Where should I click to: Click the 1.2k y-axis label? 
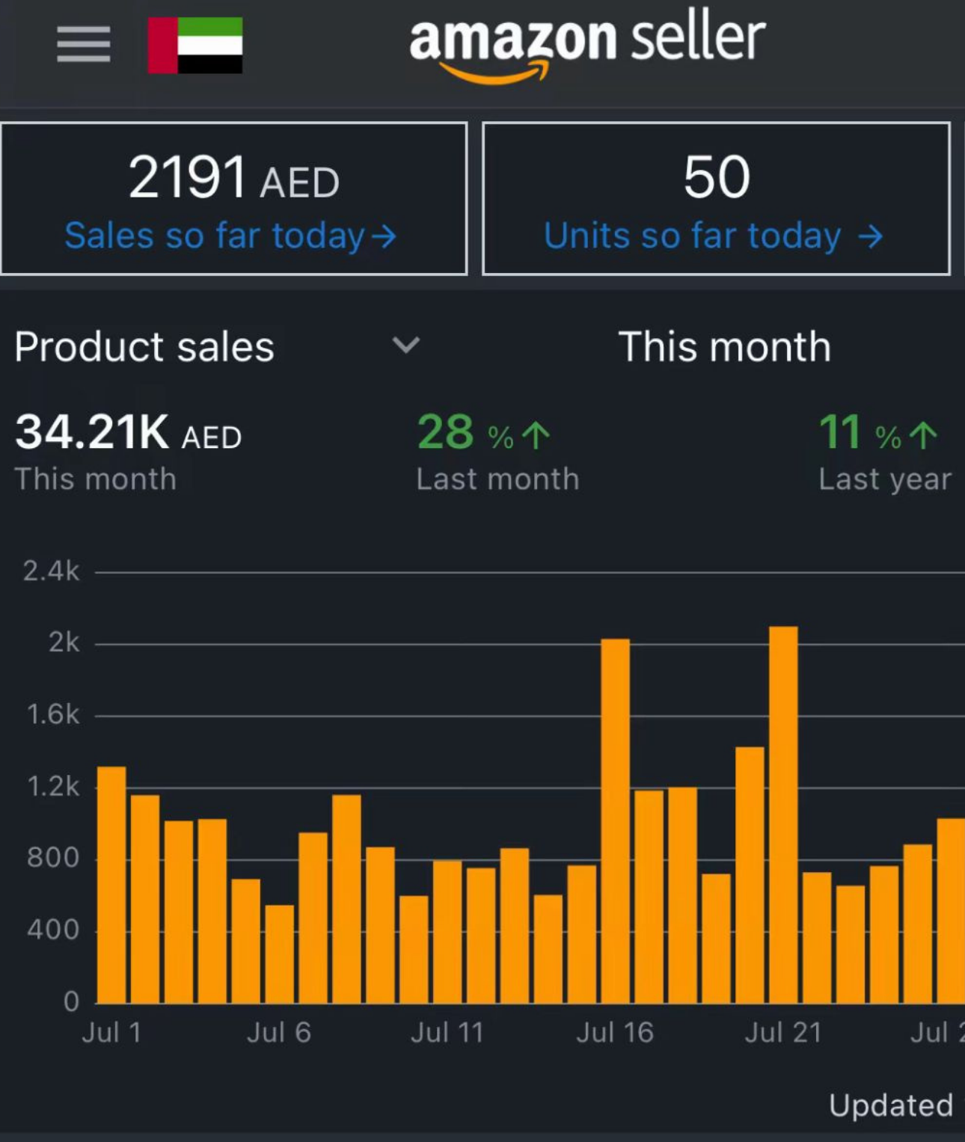click(52, 787)
